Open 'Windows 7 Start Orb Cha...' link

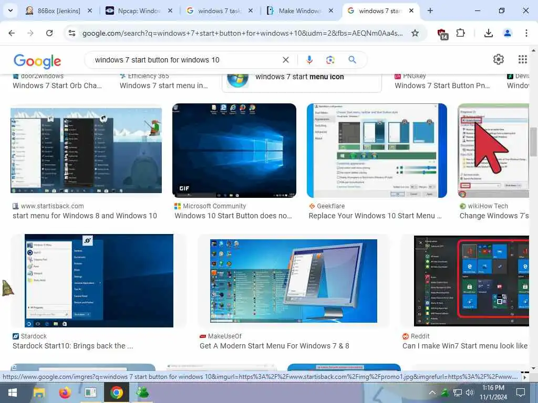tap(57, 86)
